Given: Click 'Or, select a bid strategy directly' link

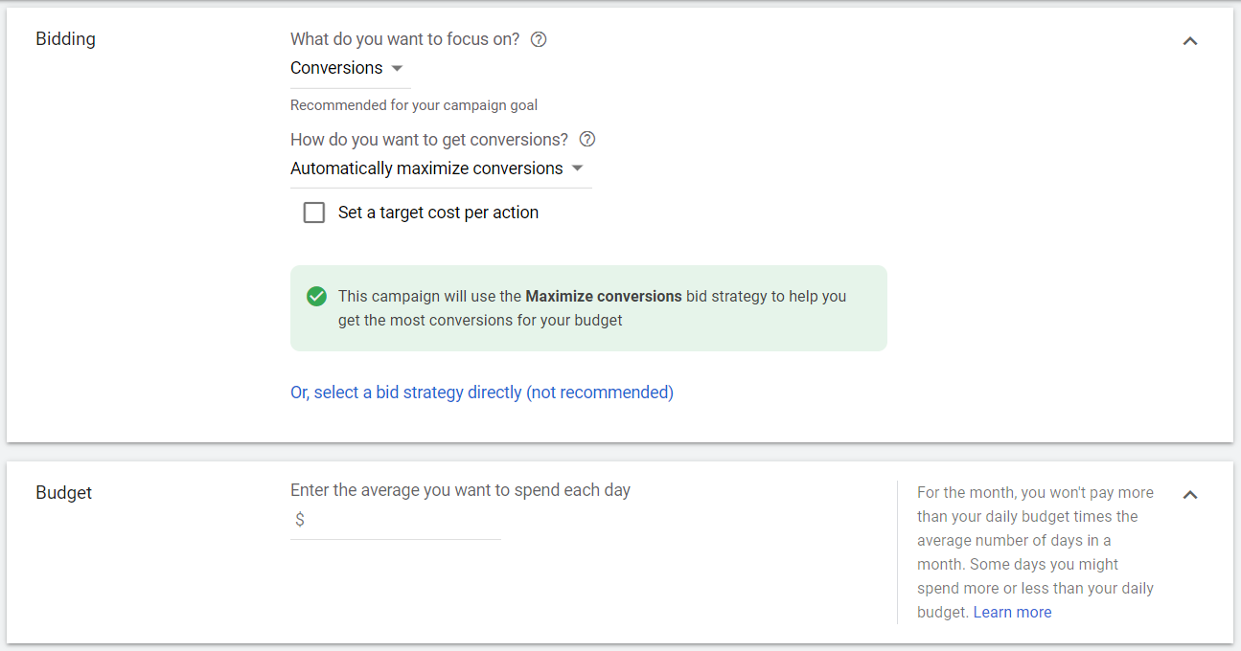Looking at the screenshot, I should pyautogui.click(x=482, y=393).
